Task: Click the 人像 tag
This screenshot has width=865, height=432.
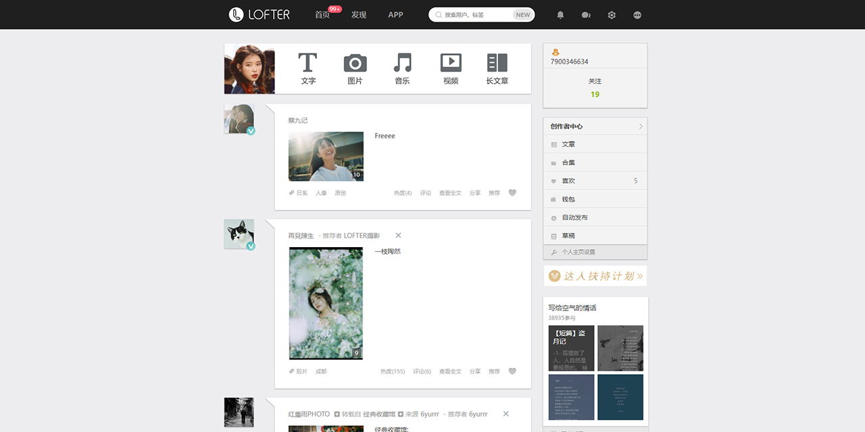Action: point(321,193)
